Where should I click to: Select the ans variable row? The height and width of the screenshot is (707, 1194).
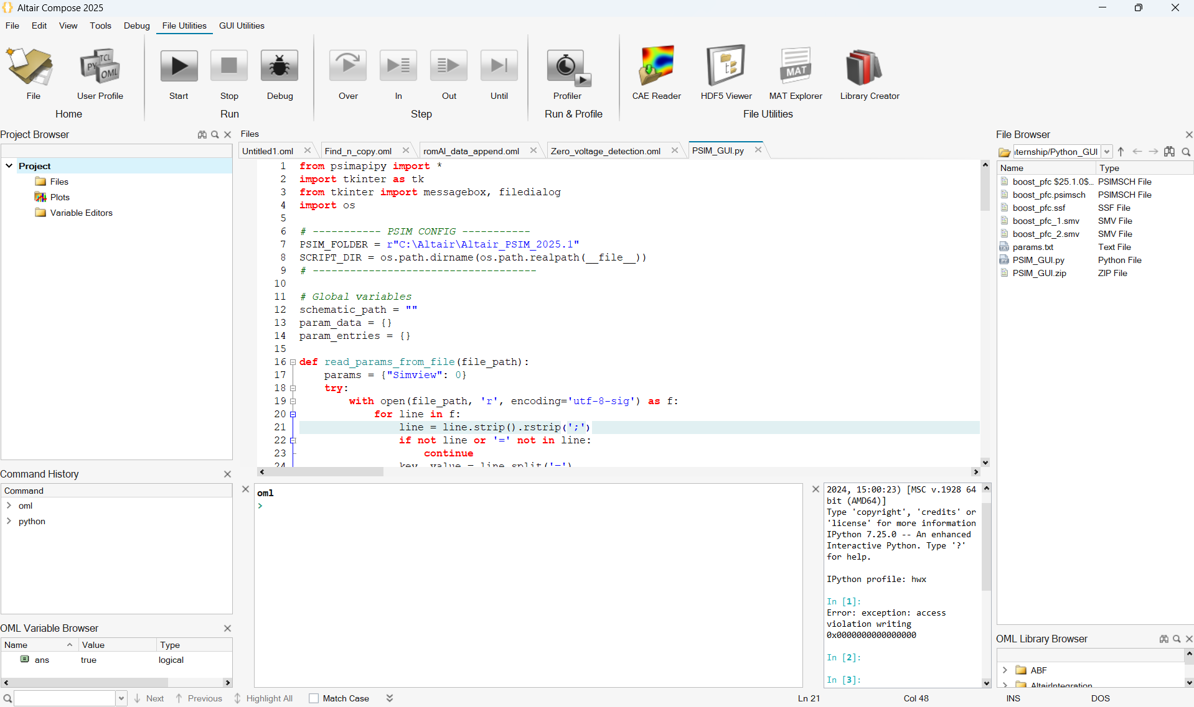(x=116, y=660)
